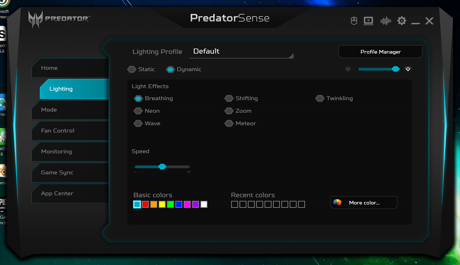This screenshot has width=460, height=265.
Task: Pick the blue basic color swatch
Action: tap(179, 204)
